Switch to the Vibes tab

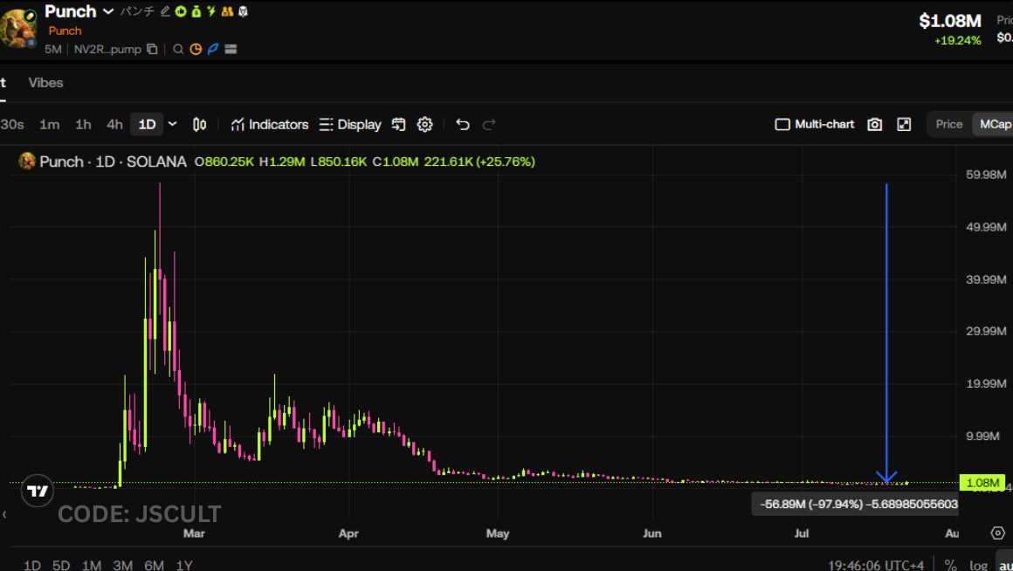click(46, 83)
